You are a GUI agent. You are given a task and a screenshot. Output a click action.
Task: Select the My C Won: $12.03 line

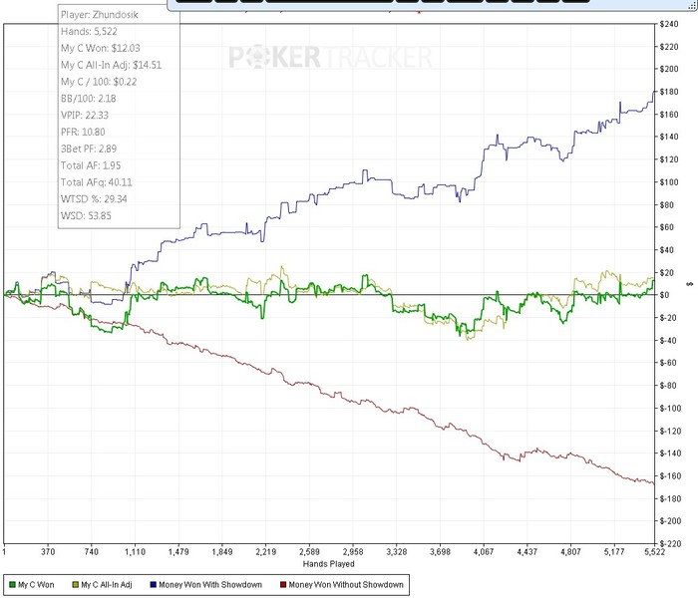click(x=101, y=48)
